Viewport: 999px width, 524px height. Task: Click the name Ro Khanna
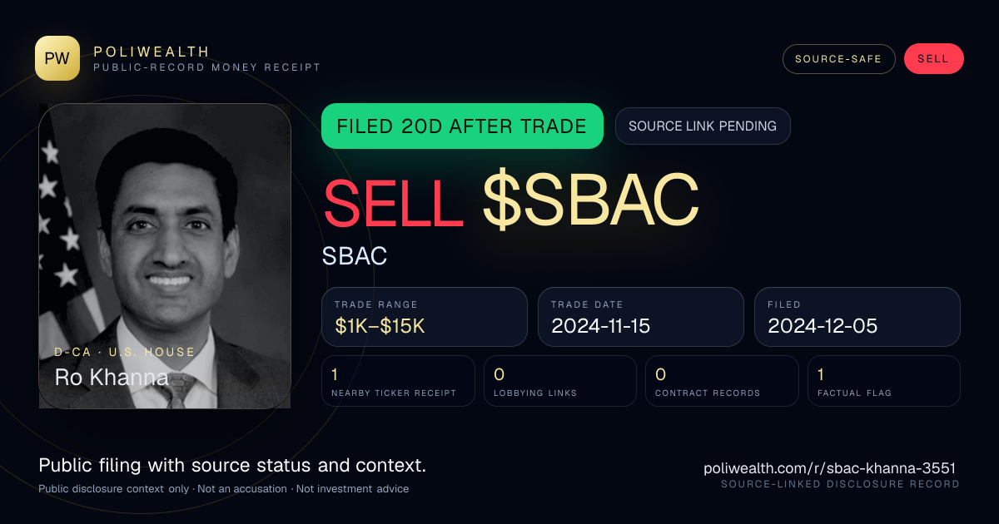click(x=112, y=378)
